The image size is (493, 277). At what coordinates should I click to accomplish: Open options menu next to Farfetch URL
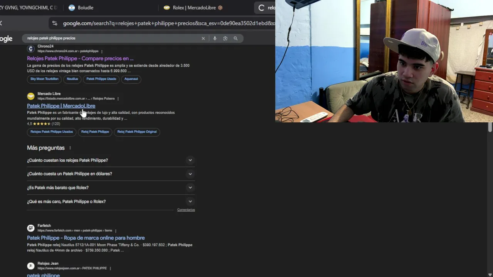(116, 231)
